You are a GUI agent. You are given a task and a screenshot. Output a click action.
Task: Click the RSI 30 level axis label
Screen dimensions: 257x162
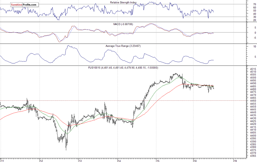coord(254,17)
